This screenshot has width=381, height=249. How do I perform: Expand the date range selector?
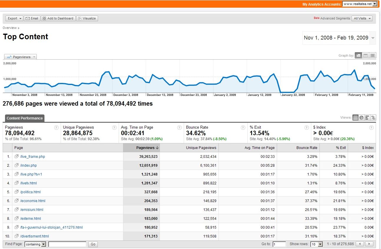coord(373,38)
